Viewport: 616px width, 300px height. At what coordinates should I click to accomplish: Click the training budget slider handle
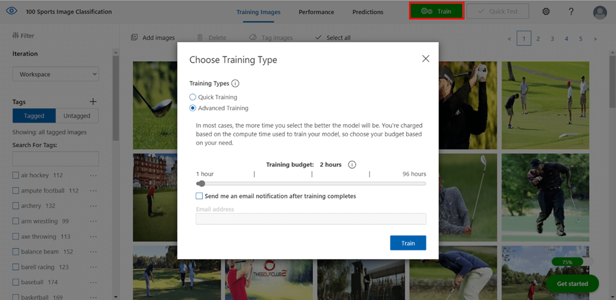[x=202, y=183]
